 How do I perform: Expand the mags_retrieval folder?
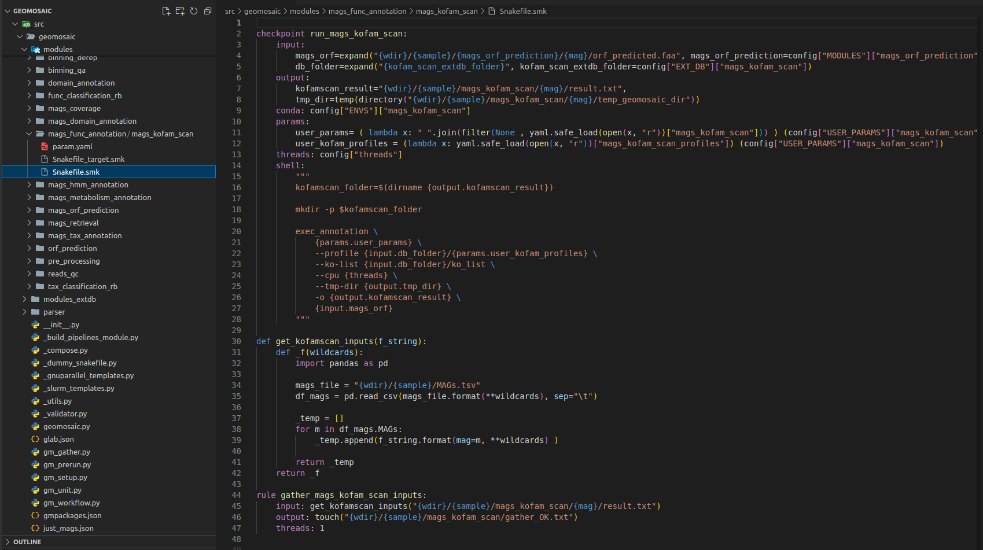(29, 223)
